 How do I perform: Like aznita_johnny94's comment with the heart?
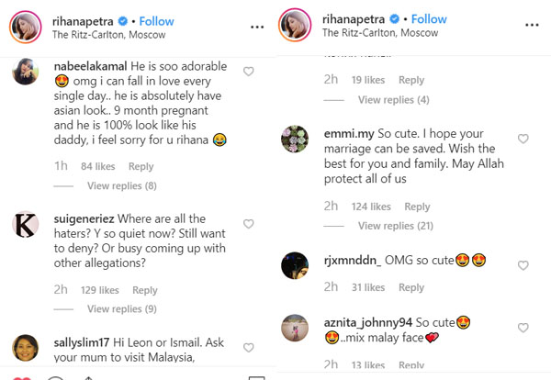pyautogui.click(x=523, y=324)
